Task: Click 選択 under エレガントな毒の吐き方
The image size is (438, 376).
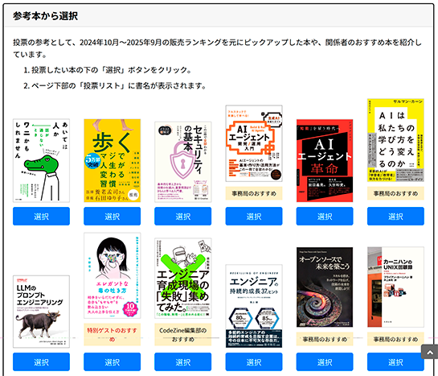Action: click(x=112, y=362)
